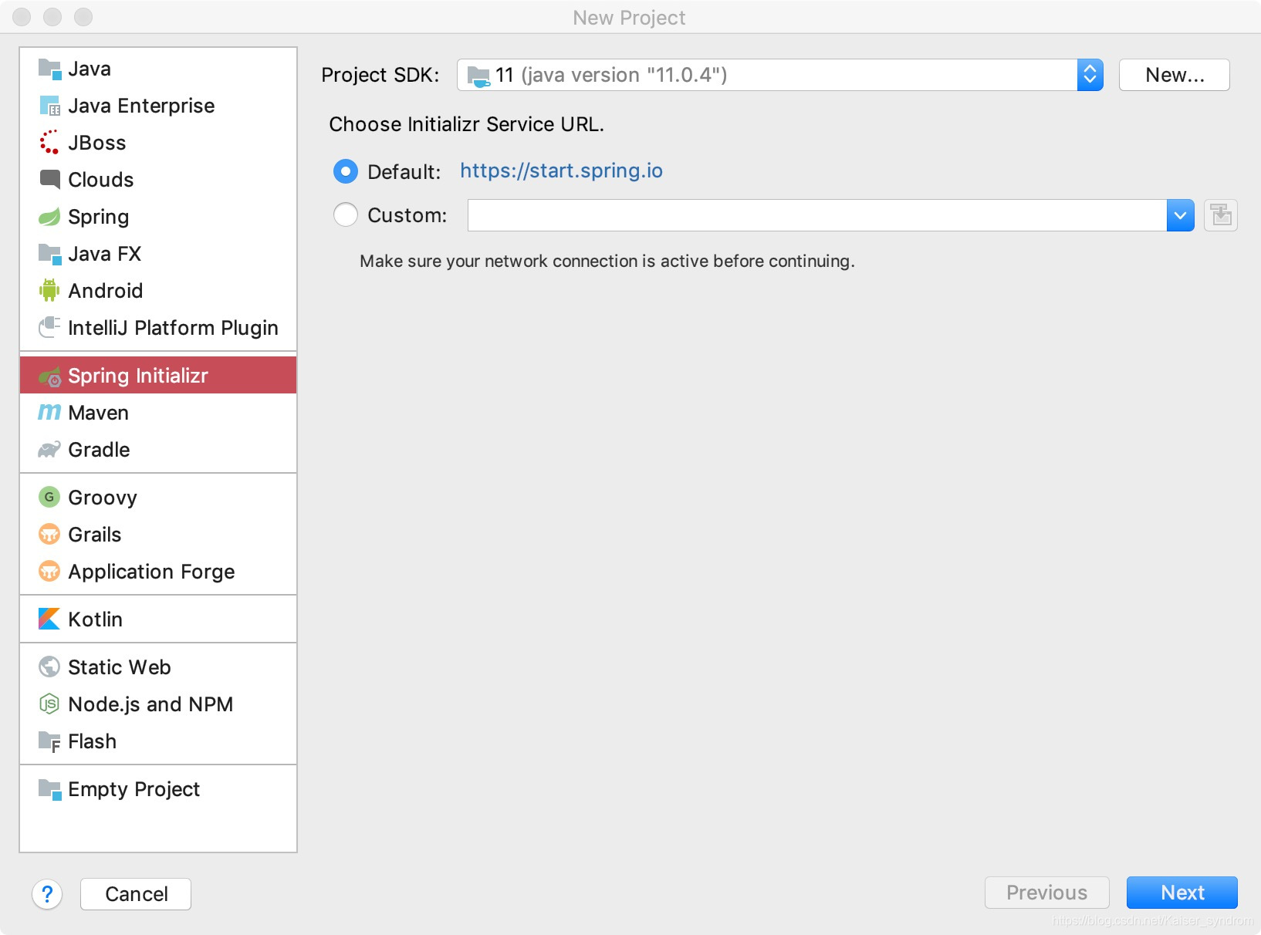Image resolution: width=1261 pixels, height=935 pixels.
Task: Select JBoss label in list
Action: pos(96,143)
